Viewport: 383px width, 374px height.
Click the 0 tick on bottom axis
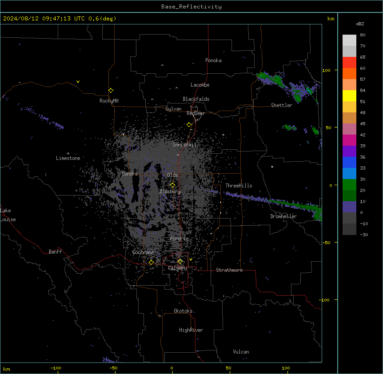(x=172, y=368)
